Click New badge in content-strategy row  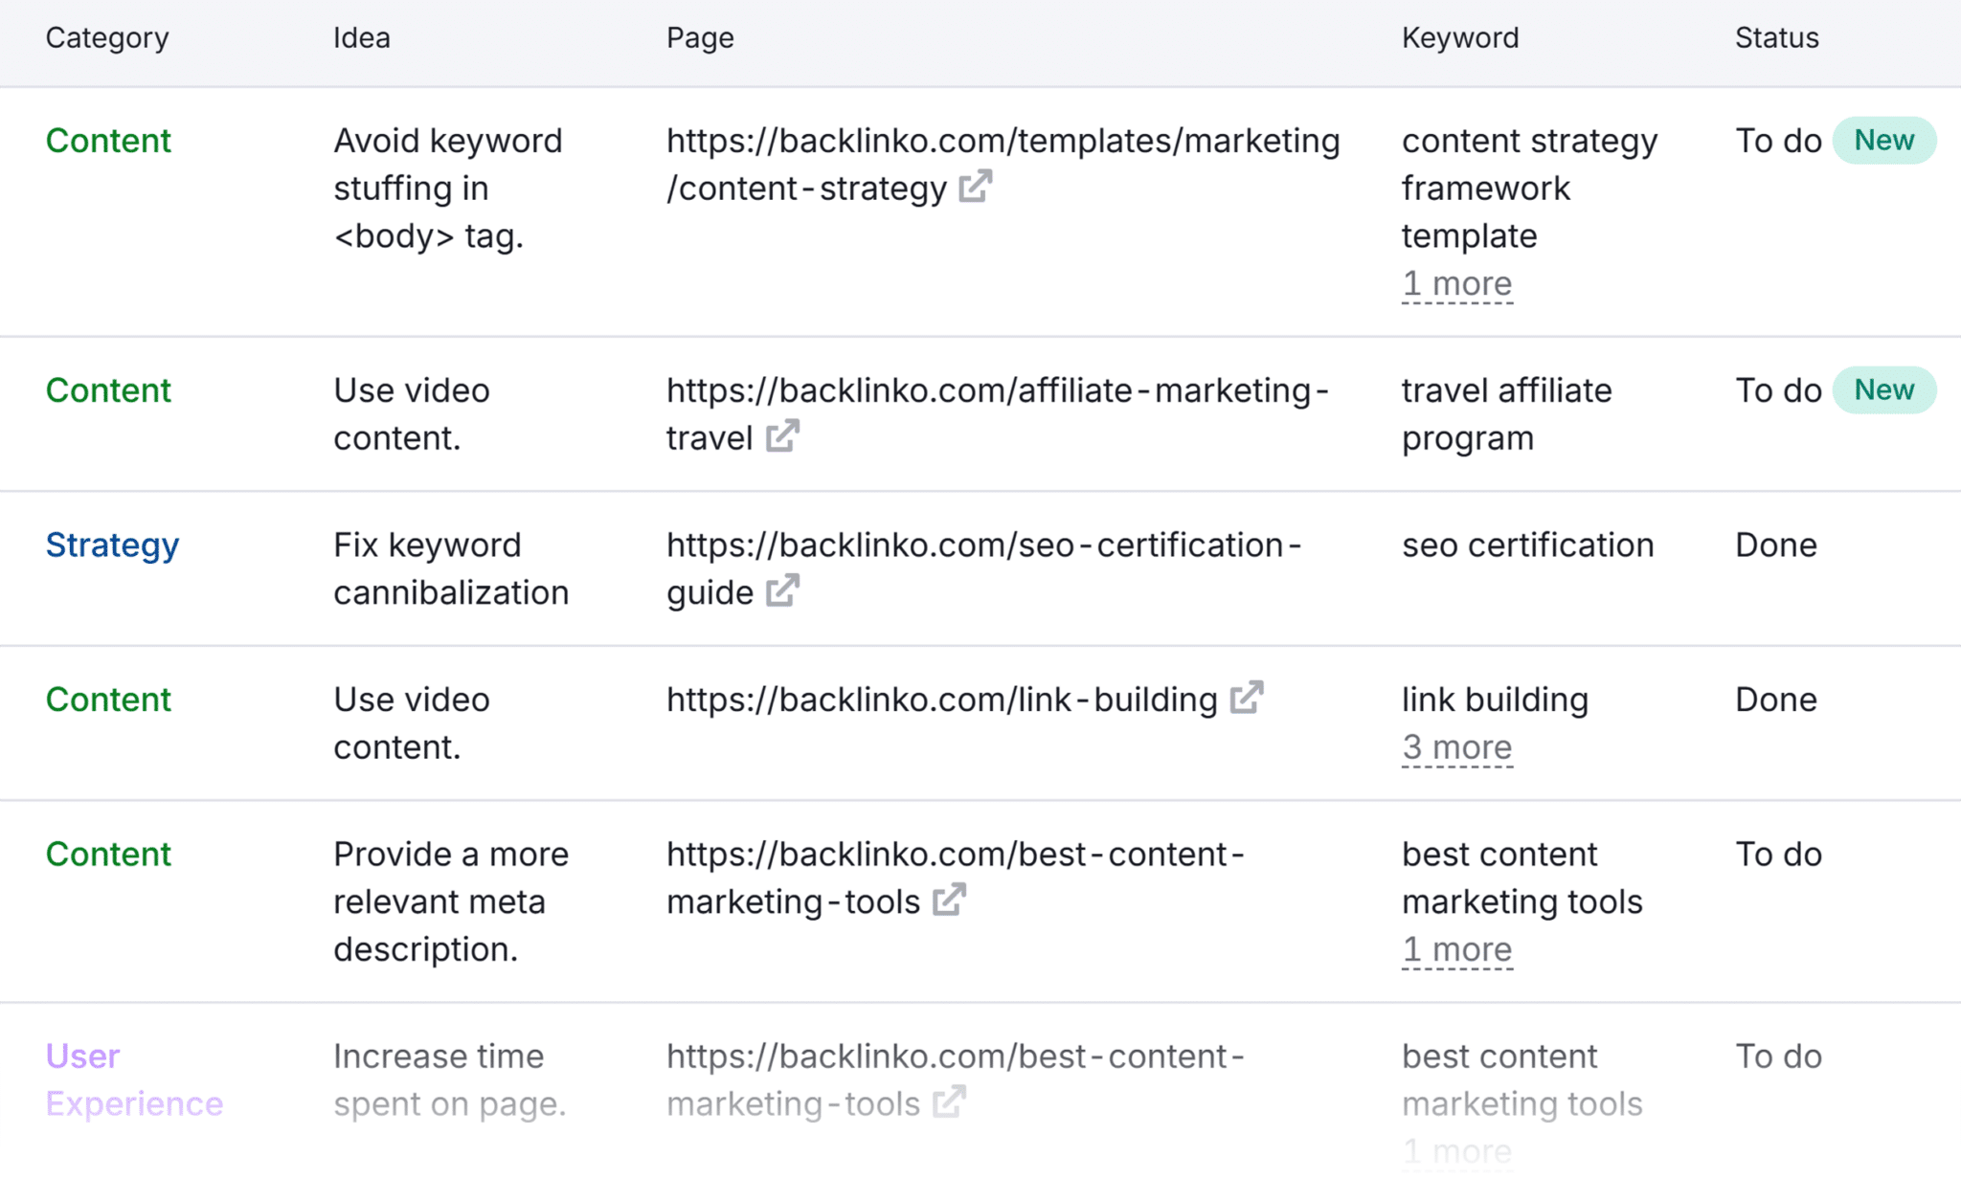(1884, 141)
